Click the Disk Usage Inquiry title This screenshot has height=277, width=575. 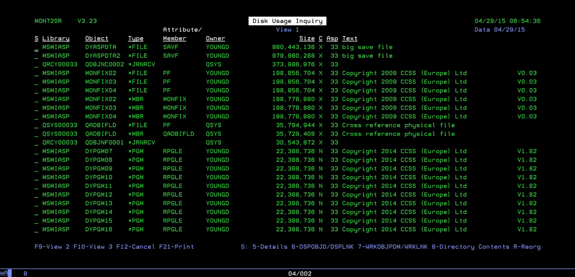(287, 21)
